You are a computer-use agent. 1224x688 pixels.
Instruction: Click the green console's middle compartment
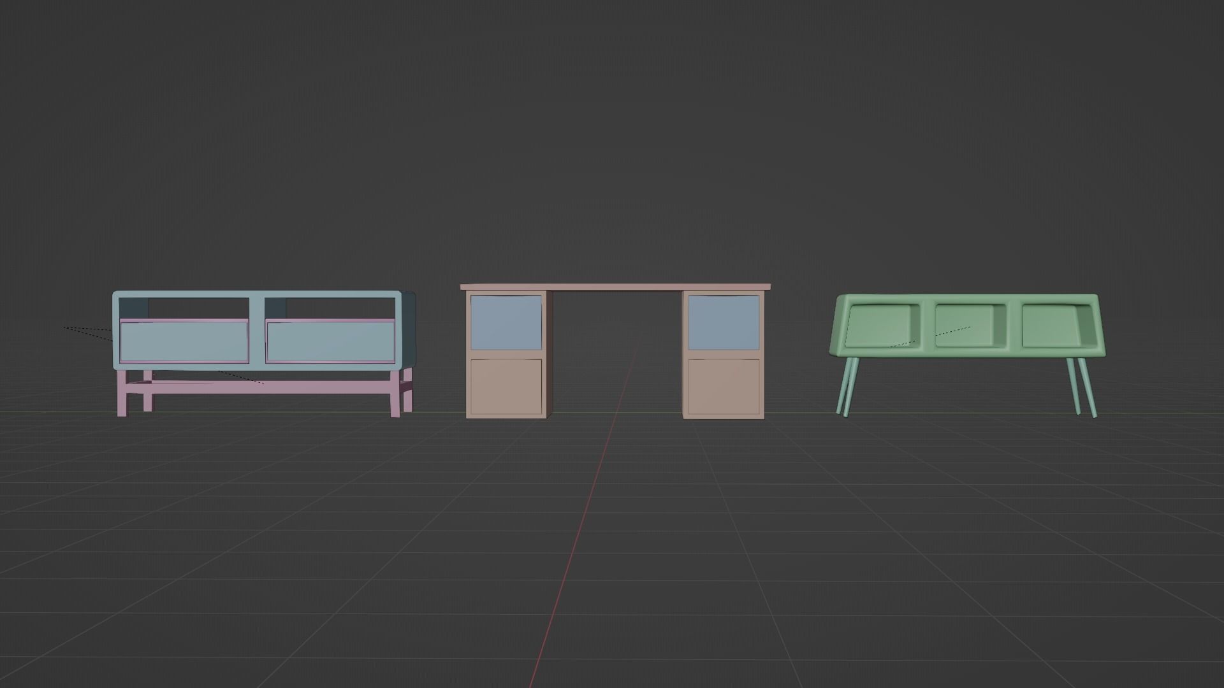tap(970, 326)
